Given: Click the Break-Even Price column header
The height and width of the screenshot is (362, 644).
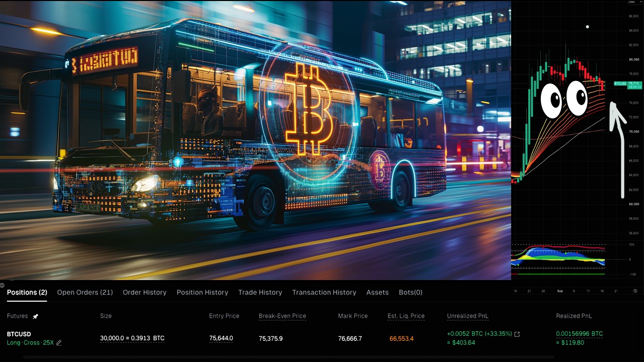Looking at the screenshot, I should point(282,316).
